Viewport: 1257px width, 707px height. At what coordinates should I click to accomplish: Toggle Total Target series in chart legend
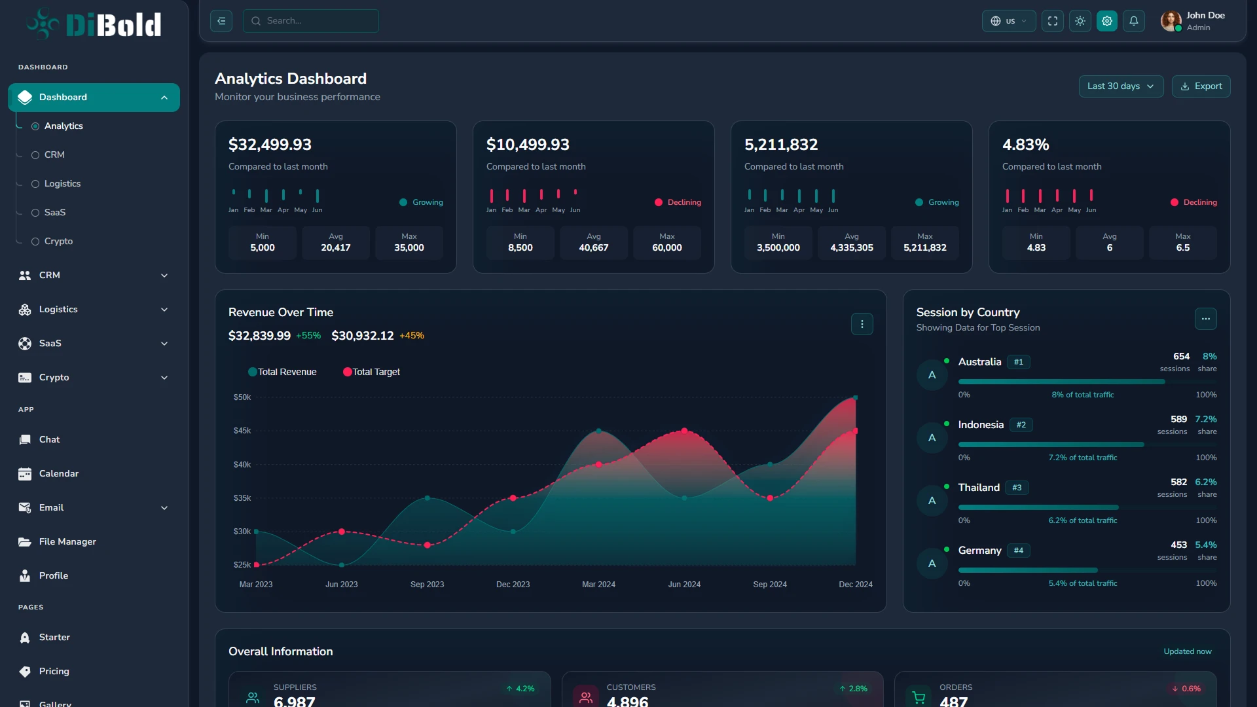tap(371, 372)
